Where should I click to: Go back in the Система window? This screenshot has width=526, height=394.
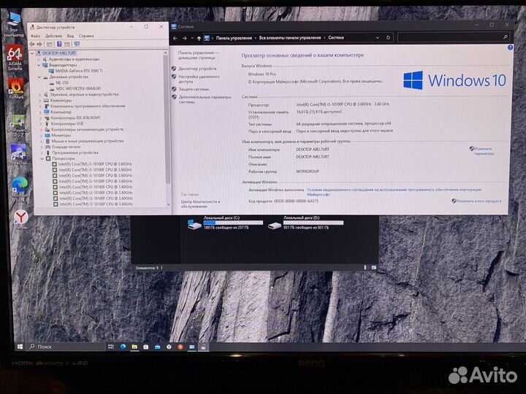tap(175, 38)
